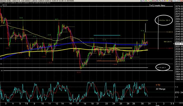This screenshot has height=106, width=183.
Task: Click the yellow highlighted toolbar icon
Action: click(167, 1)
